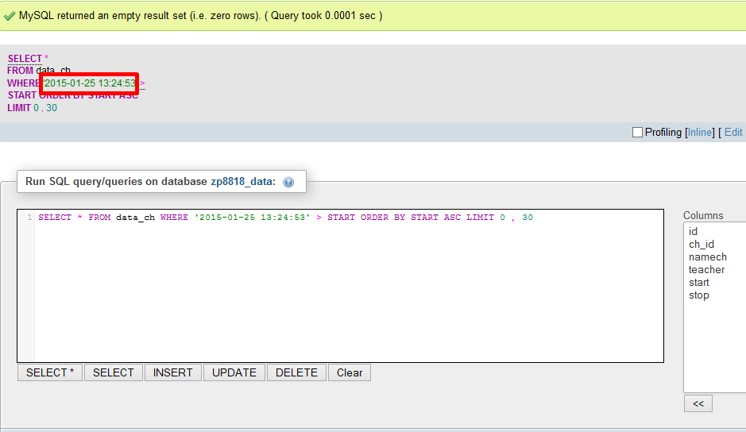
Task: Click the Edit link for the query
Action: tap(733, 133)
